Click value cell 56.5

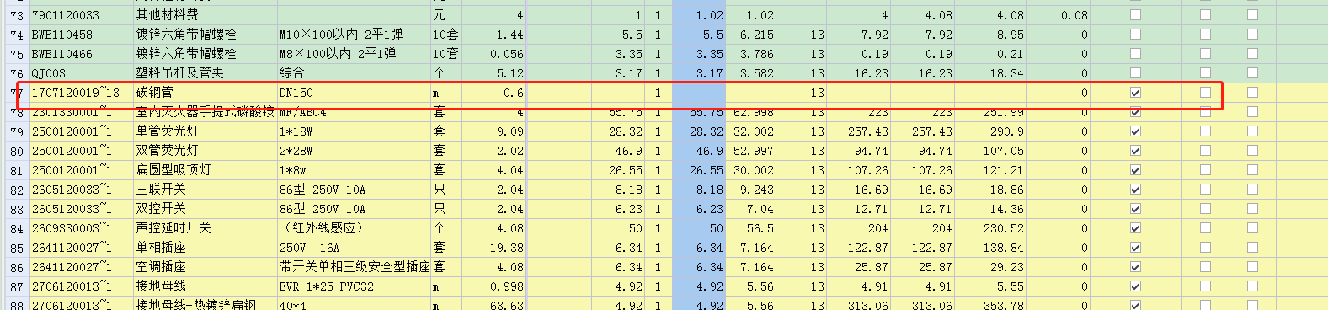coord(750,228)
